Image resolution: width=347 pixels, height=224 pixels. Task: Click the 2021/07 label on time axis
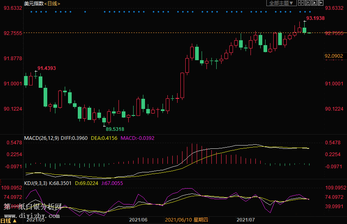[246, 220]
